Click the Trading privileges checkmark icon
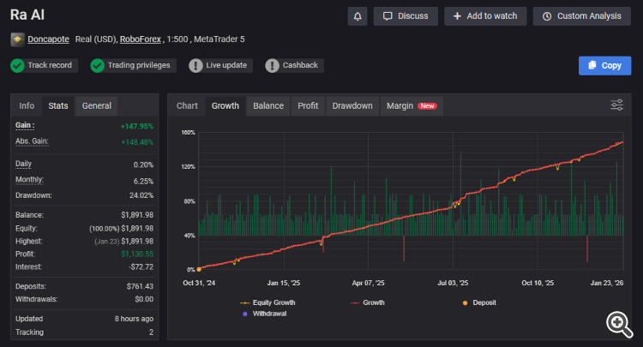643x347 pixels. pyautogui.click(x=98, y=65)
